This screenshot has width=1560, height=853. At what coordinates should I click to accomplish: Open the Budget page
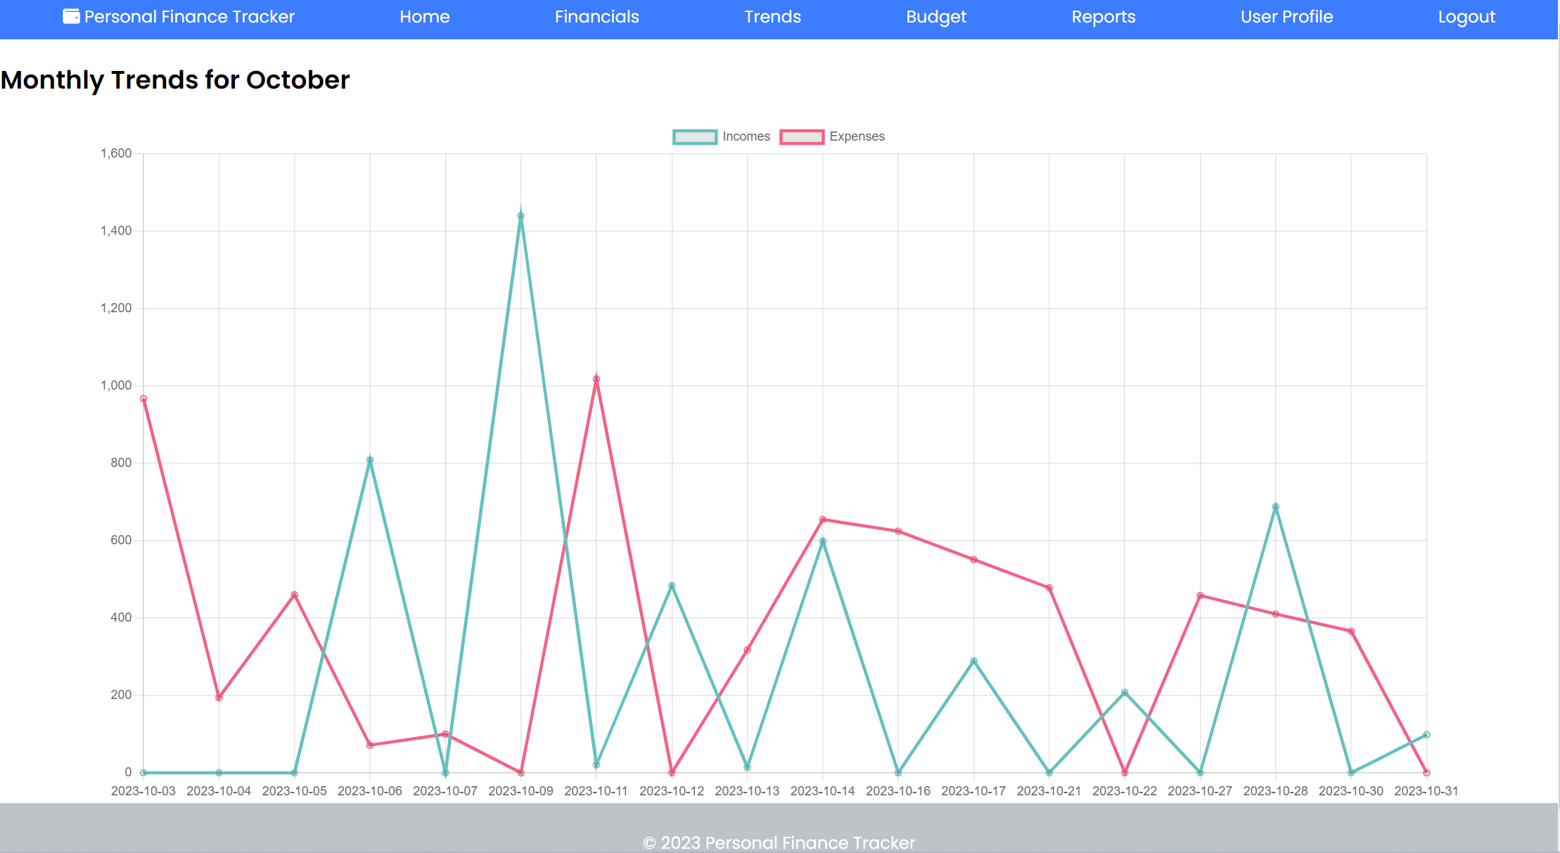(x=936, y=17)
